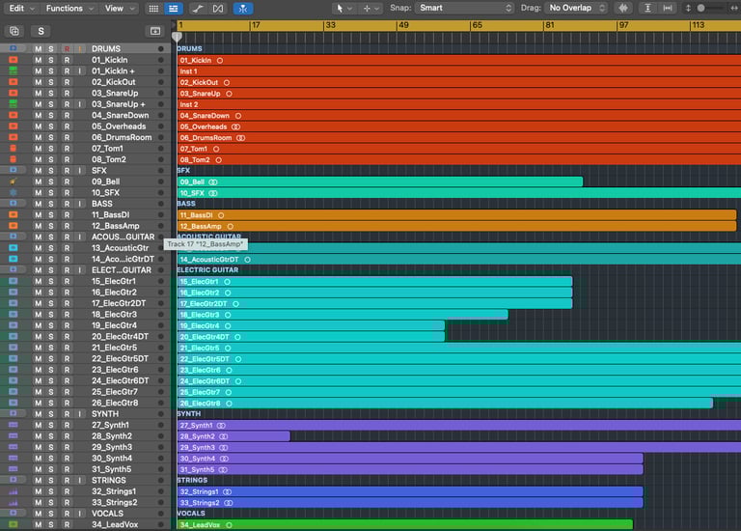The height and width of the screenshot is (531, 741).
Task: Open the View menu
Action: click(x=119, y=8)
